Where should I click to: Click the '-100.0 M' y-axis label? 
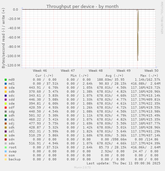(13, 56)
